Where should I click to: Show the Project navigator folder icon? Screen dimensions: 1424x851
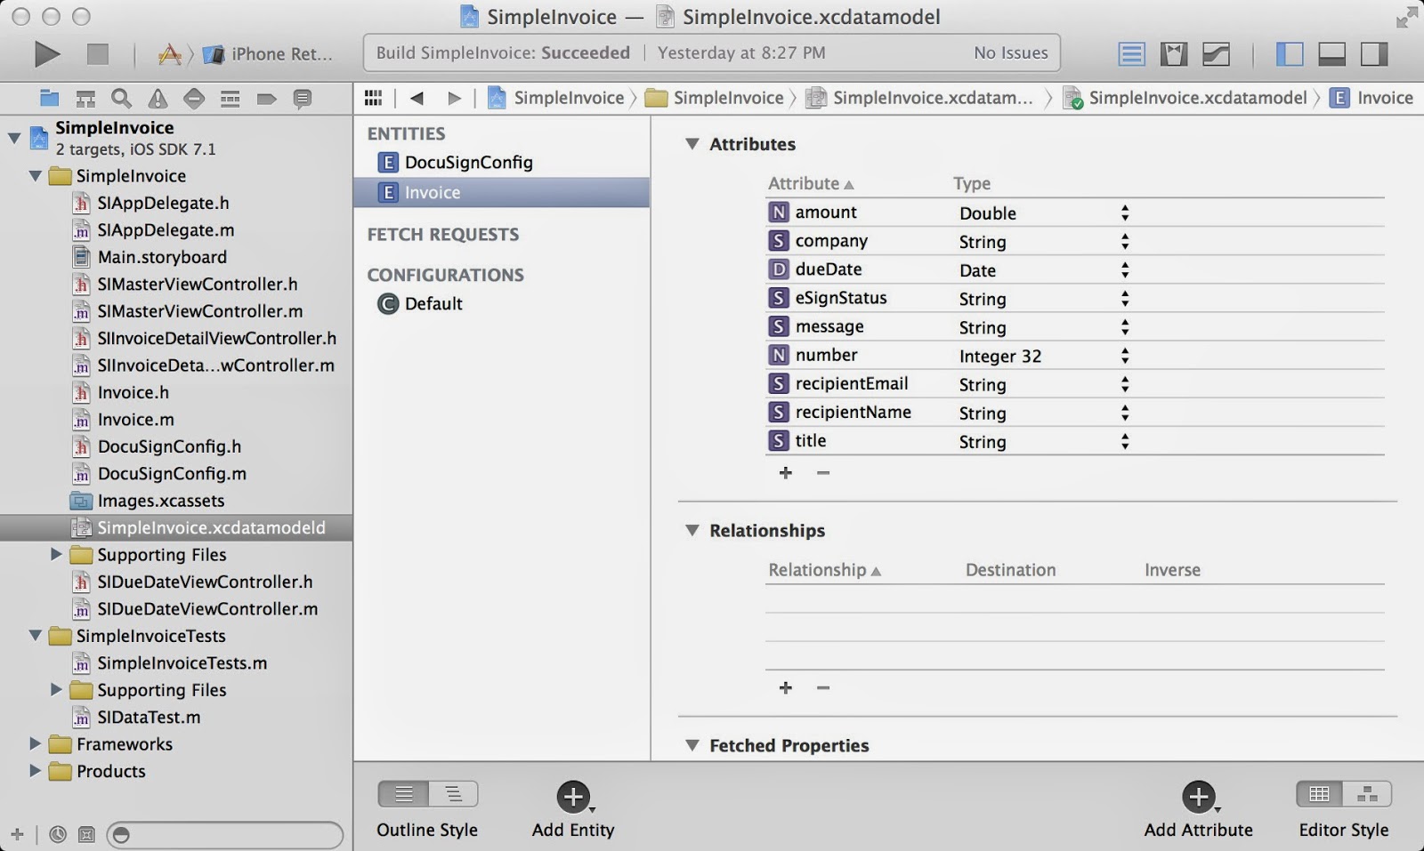(50, 98)
